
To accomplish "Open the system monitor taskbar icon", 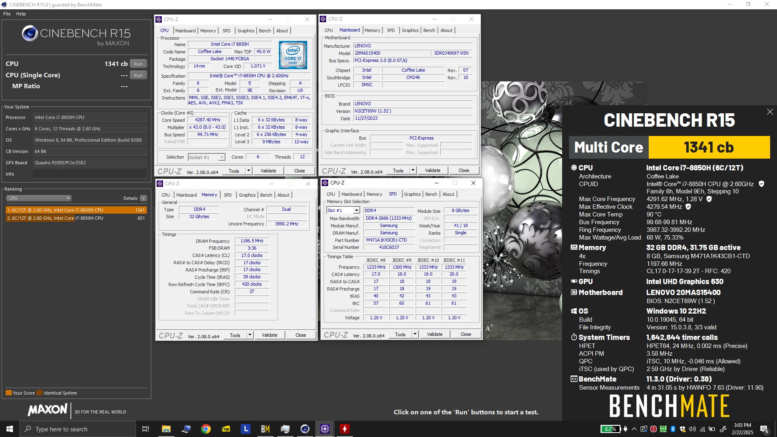I will point(285,429).
